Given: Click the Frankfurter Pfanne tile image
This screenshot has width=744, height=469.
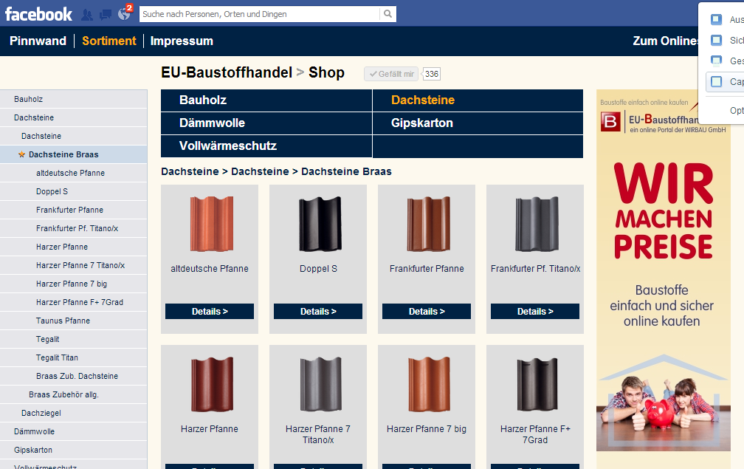Looking at the screenshot, I should point(428,224).
